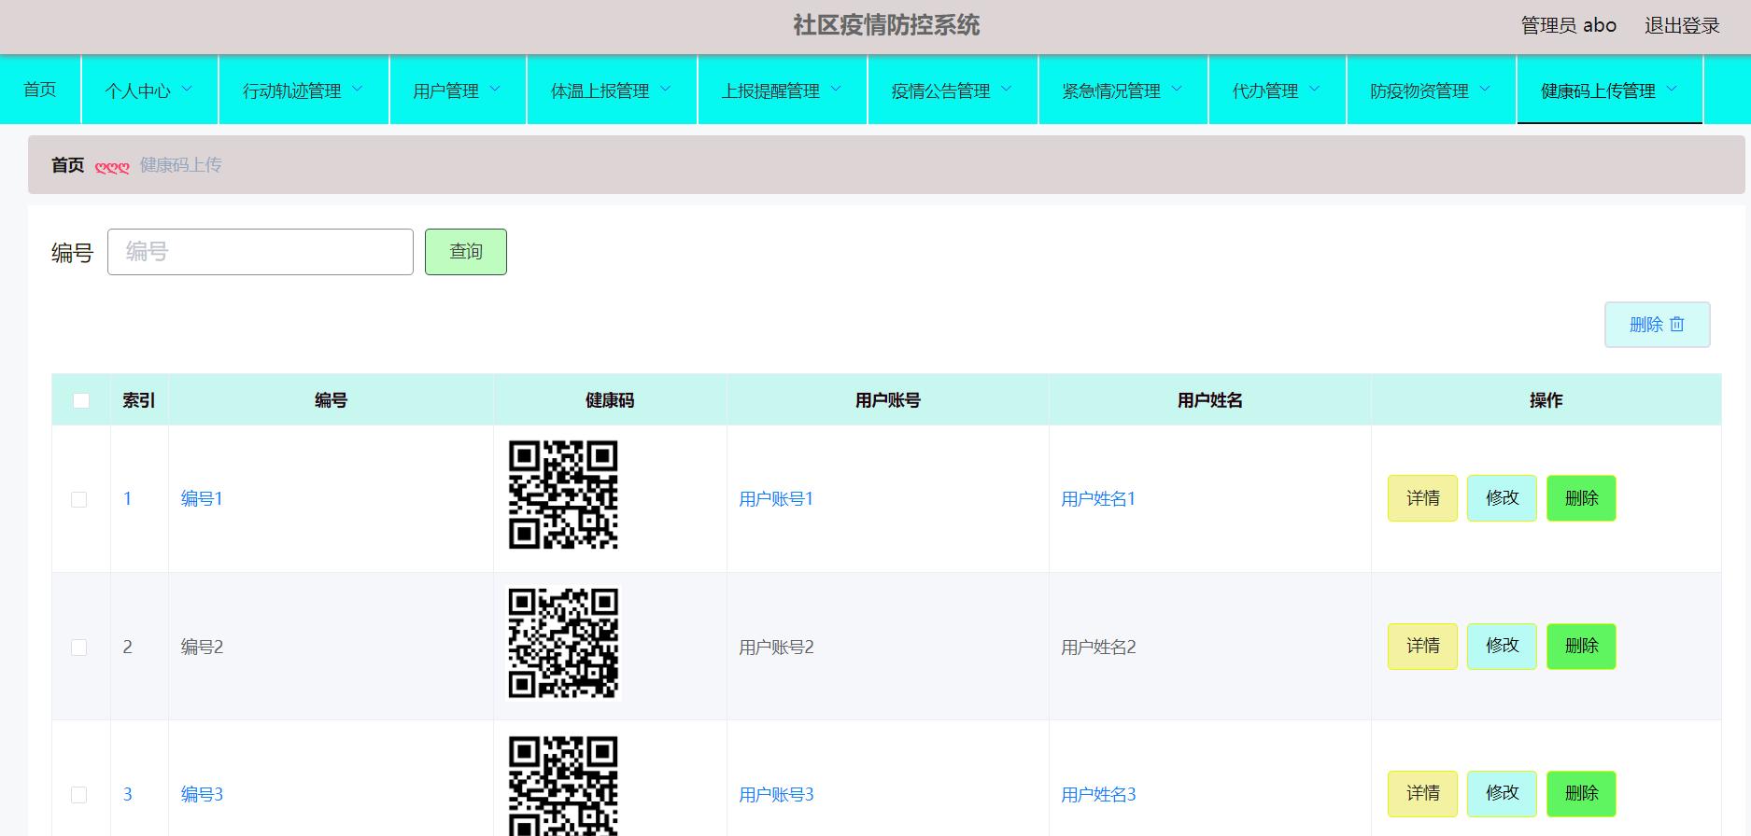Click 删除 button for 编号2 row
The height and width of the screenshot is (836, 1751).
[1581, 646]
